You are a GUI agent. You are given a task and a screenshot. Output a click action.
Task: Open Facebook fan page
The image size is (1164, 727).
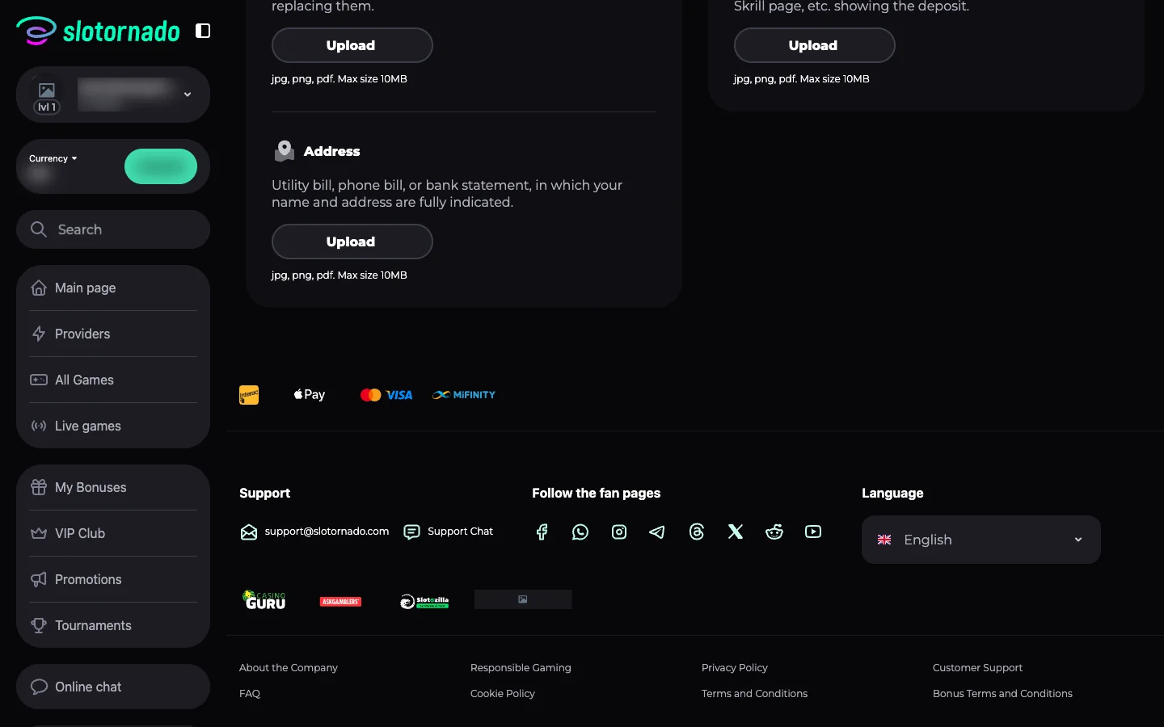point(541,532)
